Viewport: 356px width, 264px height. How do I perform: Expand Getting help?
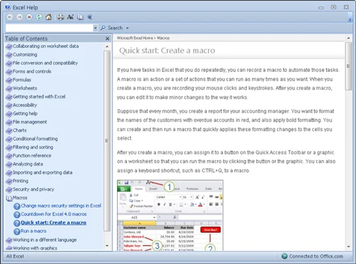[x=21, y=114]
